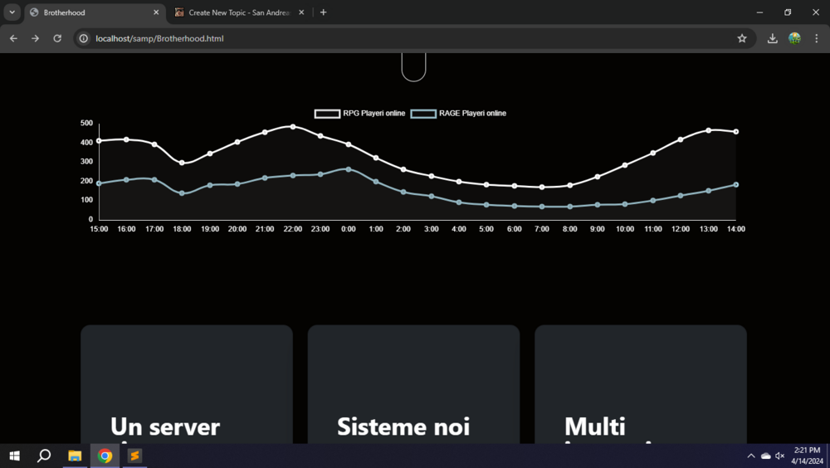
Task: Toggle RAGE Playeri online legend swatch
Action: [x=423, y=114]
